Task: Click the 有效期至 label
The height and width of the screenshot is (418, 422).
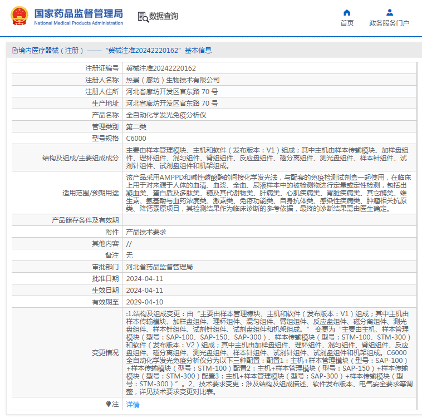Action: pos(105,302)
